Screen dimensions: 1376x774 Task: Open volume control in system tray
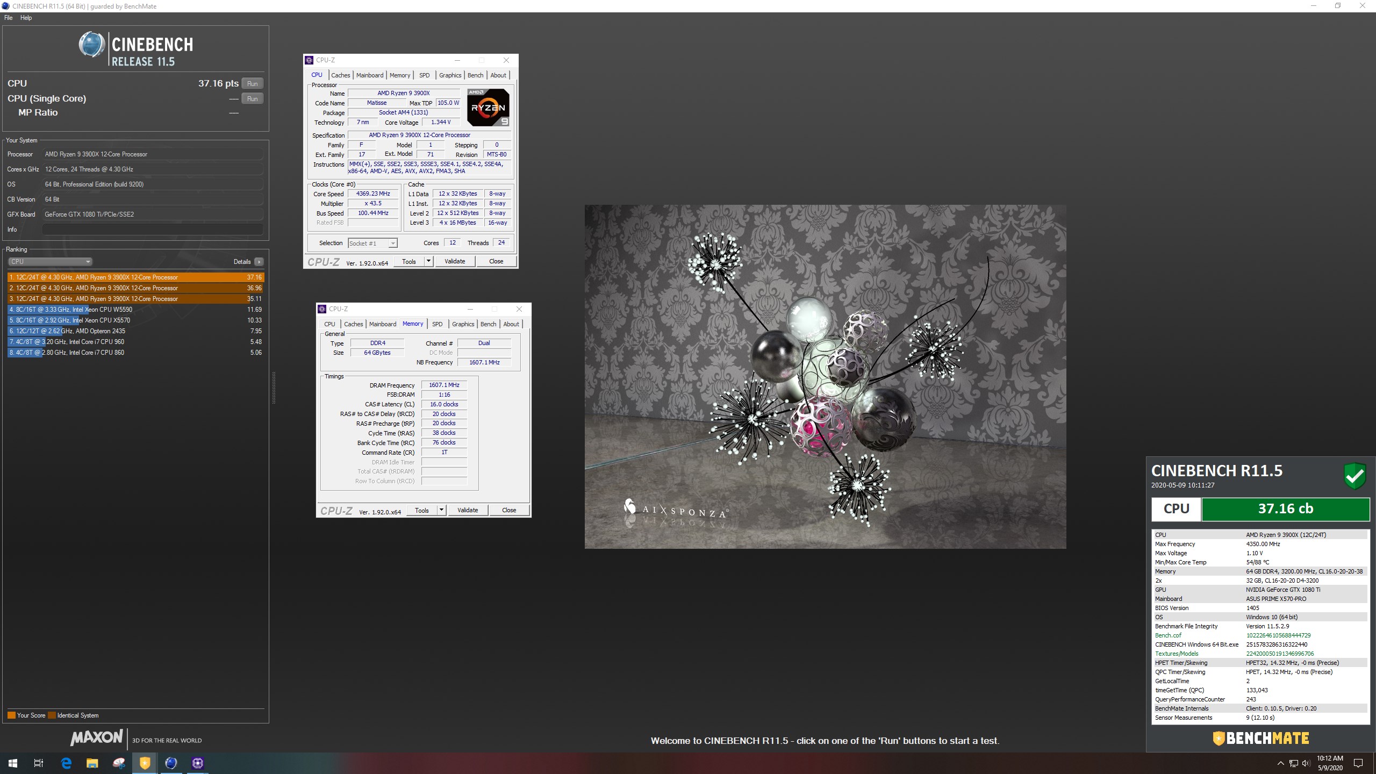coord(1306,763)
